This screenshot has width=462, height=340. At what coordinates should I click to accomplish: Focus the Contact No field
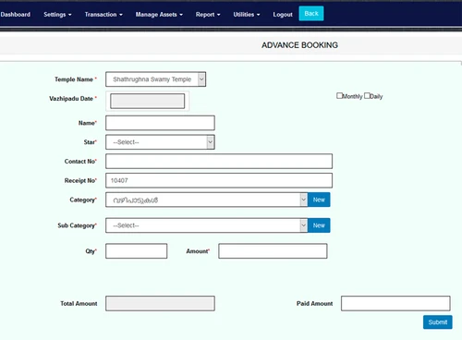pos(219,162)
